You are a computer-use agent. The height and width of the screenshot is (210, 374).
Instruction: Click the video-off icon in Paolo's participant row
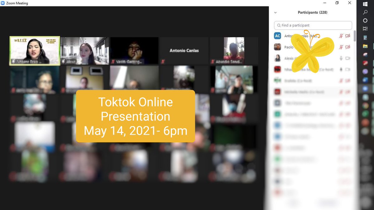348,47
